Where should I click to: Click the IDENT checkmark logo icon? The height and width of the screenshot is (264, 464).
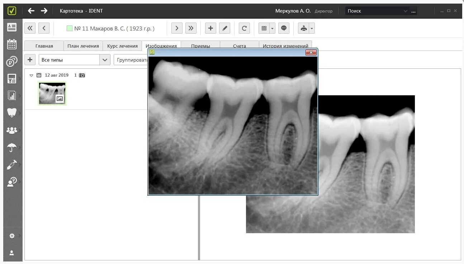tap(12, 11)
